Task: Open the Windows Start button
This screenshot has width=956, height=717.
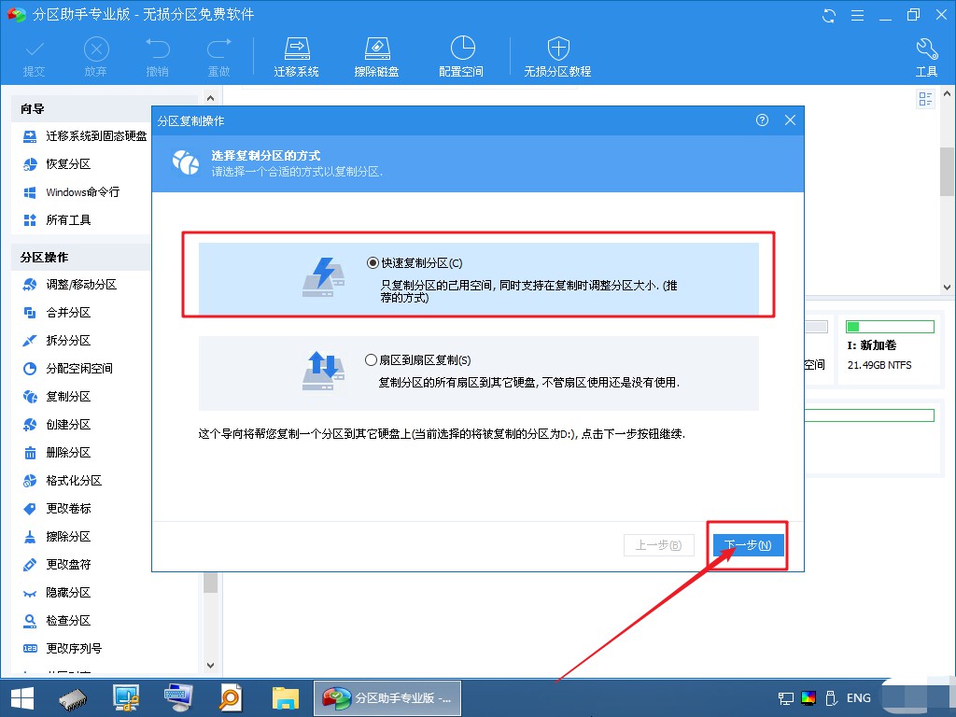Action: point(22,698)
